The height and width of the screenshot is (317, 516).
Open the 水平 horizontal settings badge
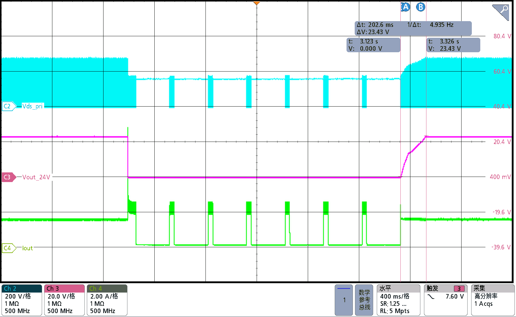(x=398, y=300)
